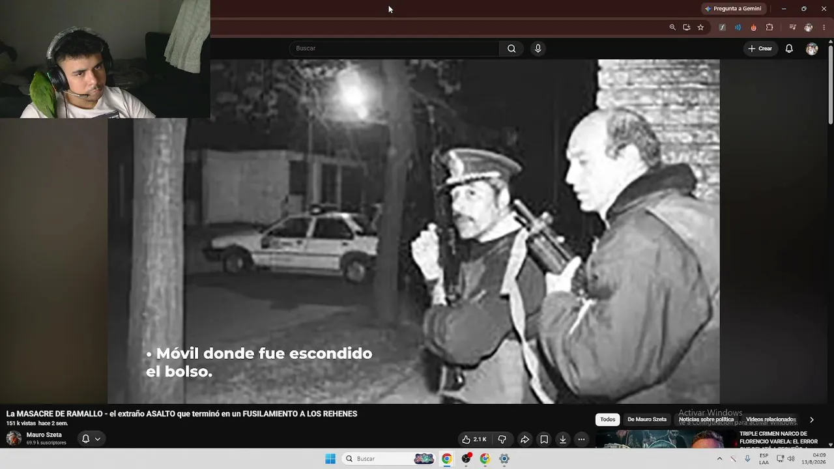Open the blue sound-waves browser extension
Image resolution: width=834 pixels, height=469 pixels.
[738, 27]
